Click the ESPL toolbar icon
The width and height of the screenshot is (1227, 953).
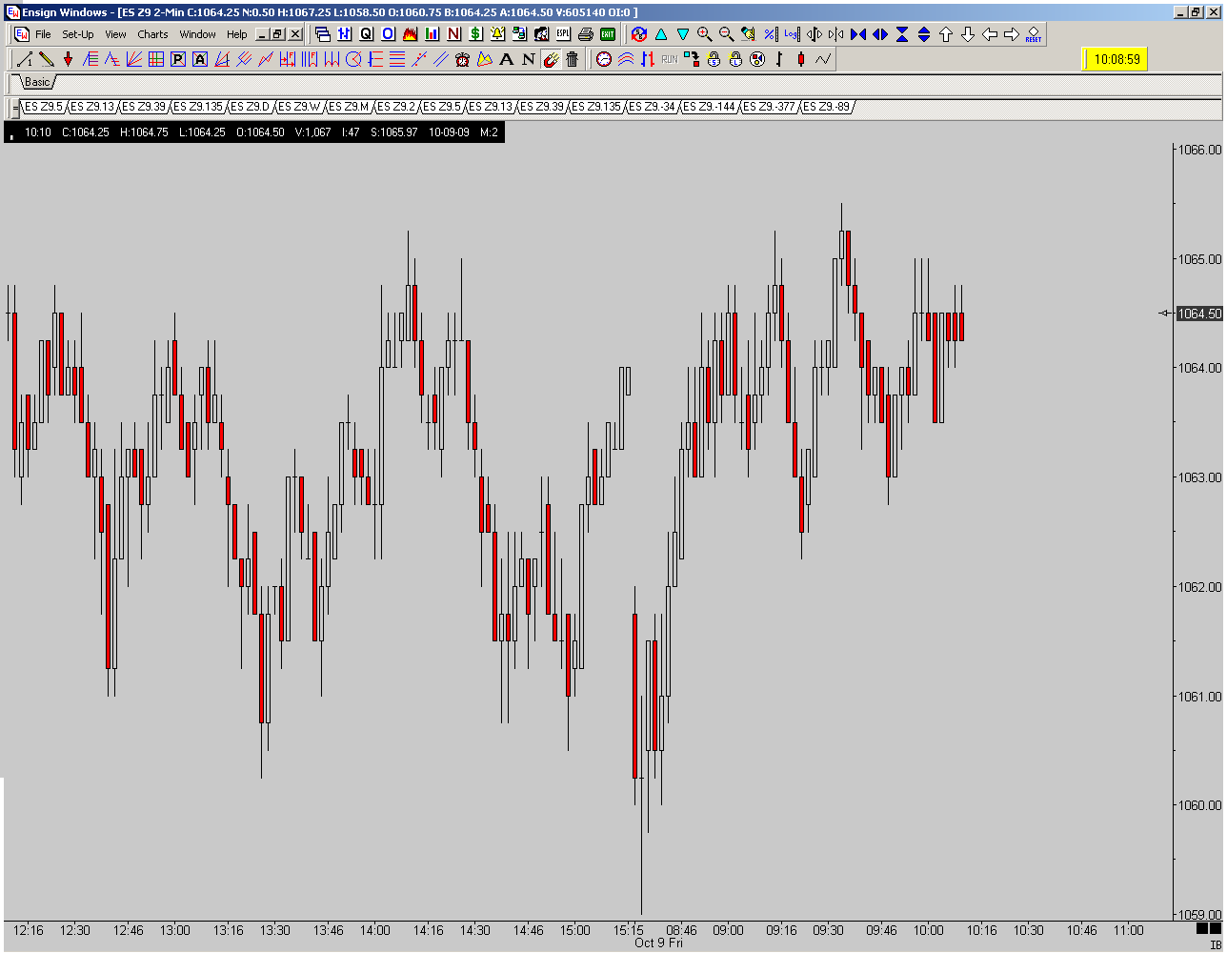click(563, 34)
